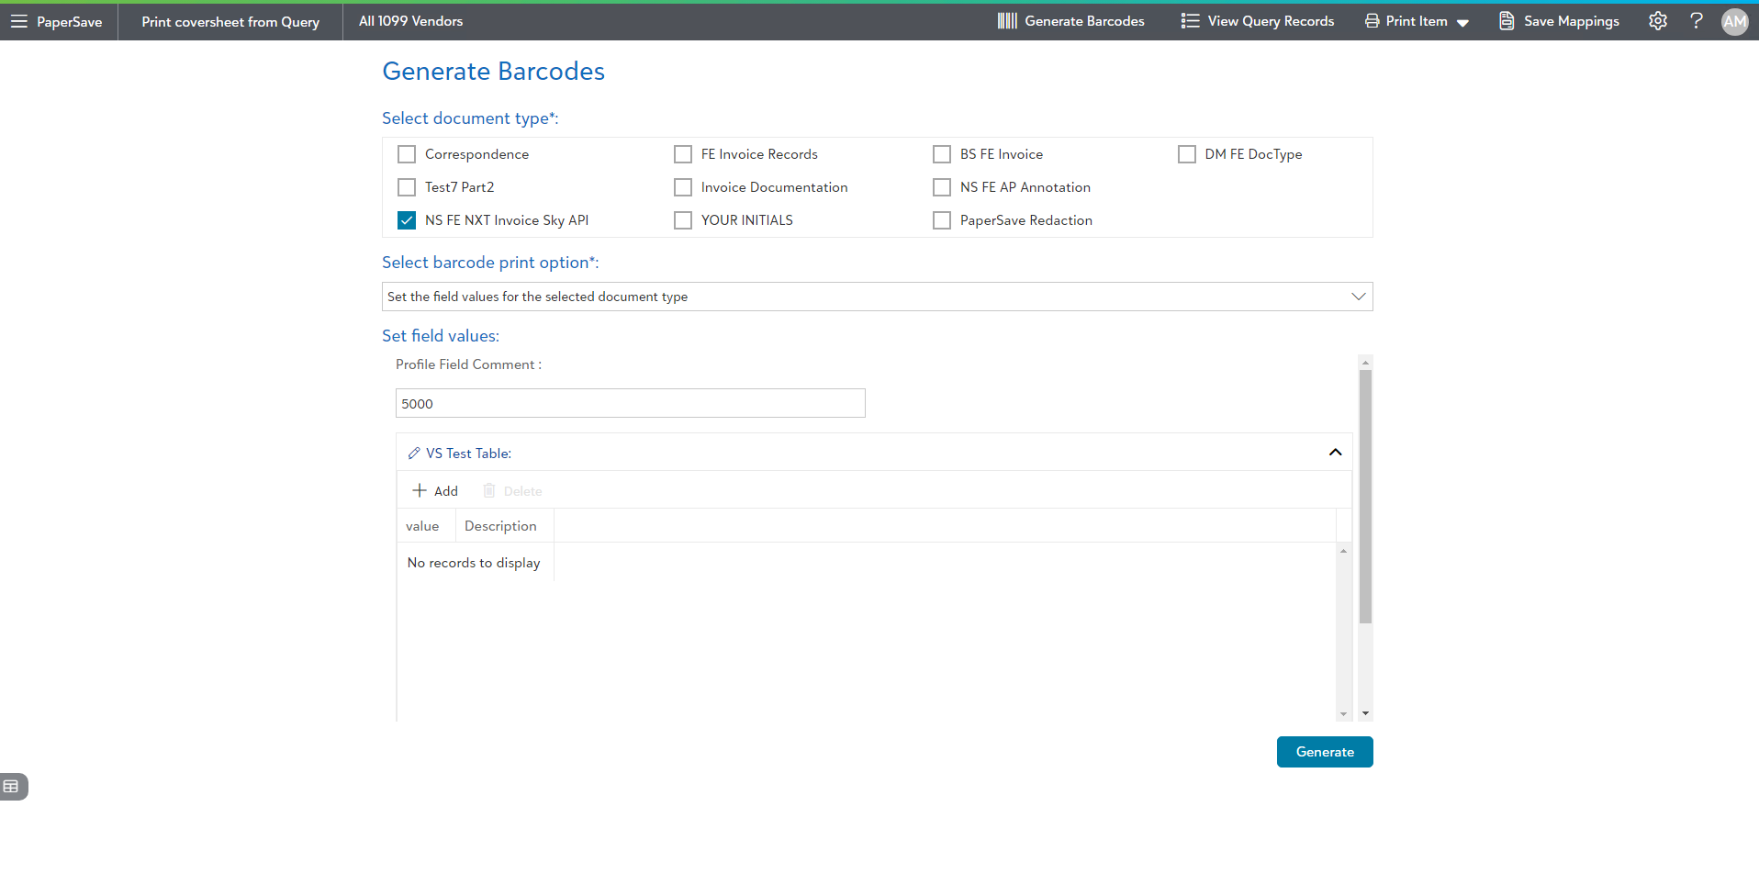The image size is (1759, 874).
Task: Open the PaperSave hamburger menu
Action: pos(19,21)
